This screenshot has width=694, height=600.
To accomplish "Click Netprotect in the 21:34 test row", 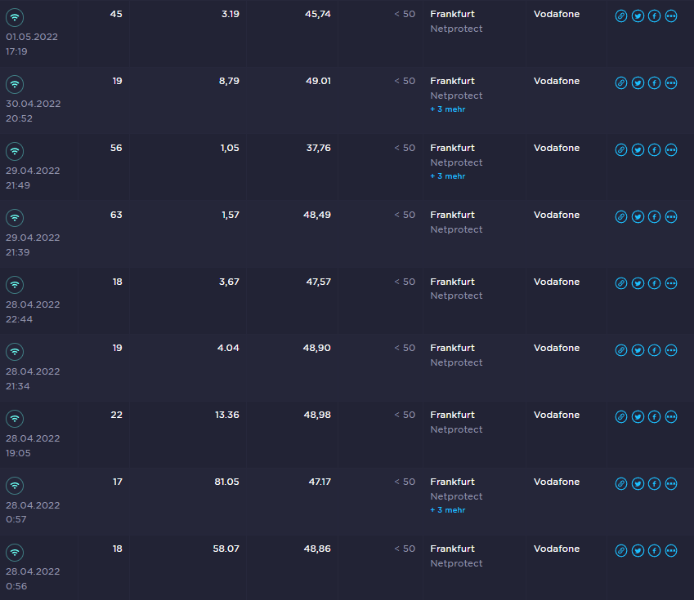I will tap(456, 362).
